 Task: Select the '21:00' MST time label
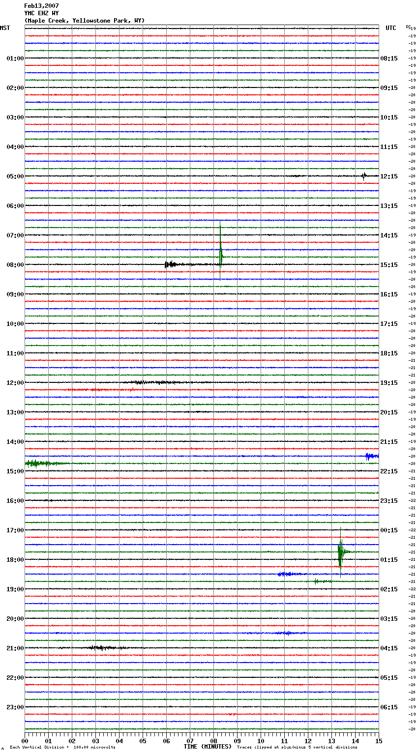(x=15, y=648)
